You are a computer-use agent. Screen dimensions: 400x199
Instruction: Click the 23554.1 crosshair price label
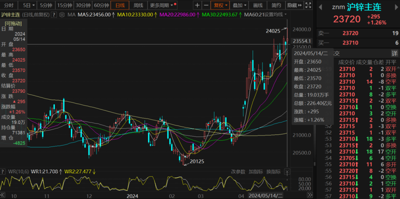tap(302, 41)
